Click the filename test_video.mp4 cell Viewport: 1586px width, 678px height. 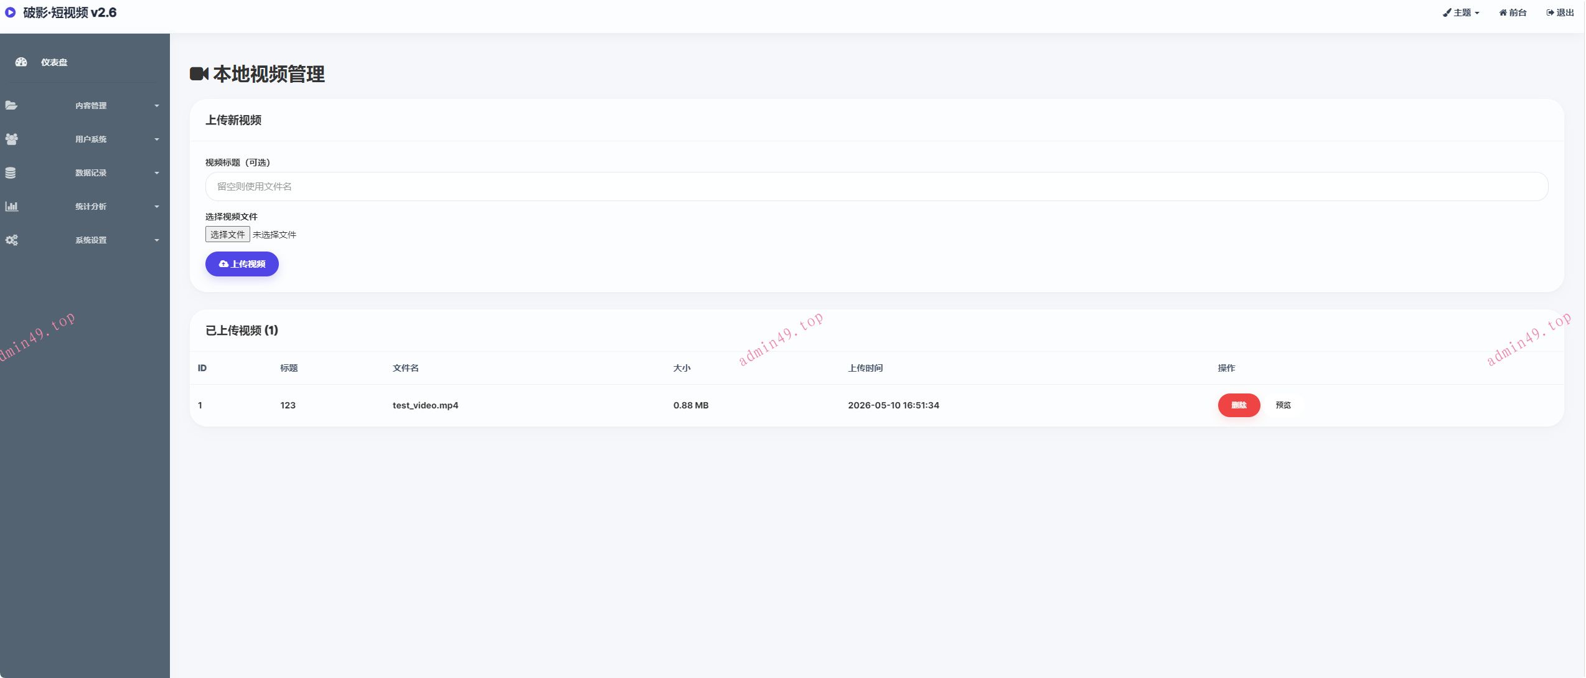(x=425, y=405)
